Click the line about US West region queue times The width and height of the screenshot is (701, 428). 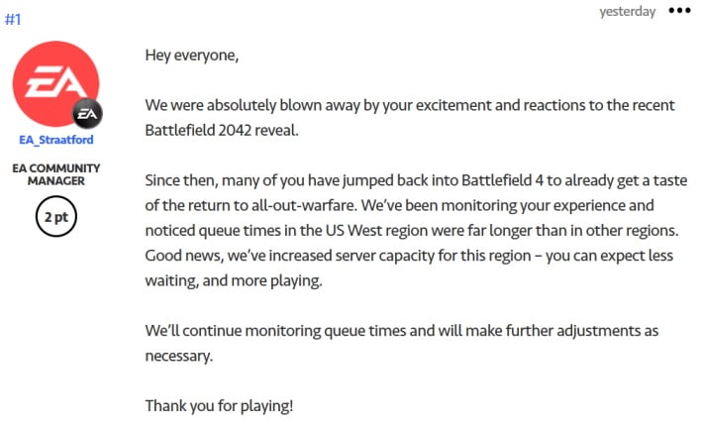[x=411, y=231]
